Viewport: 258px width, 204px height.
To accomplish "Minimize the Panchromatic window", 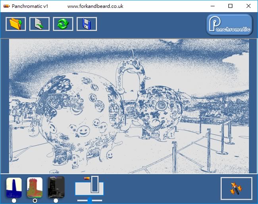I will pyautogui.click(x=212, y=6).
